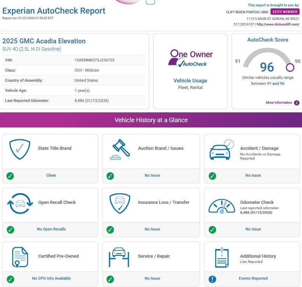Click the 2025 GMC Acadia Elevation heading
The width and height of the screenshot is (302, 287).
(x=44, y=41)
